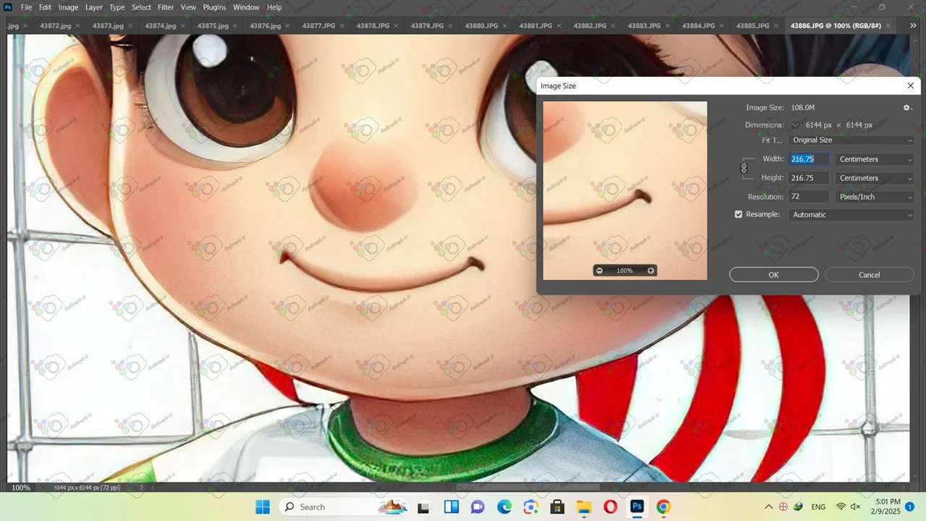
Task: Zoom out the preview with minus button
Action: pyautogui.click(x=599, y=271)
